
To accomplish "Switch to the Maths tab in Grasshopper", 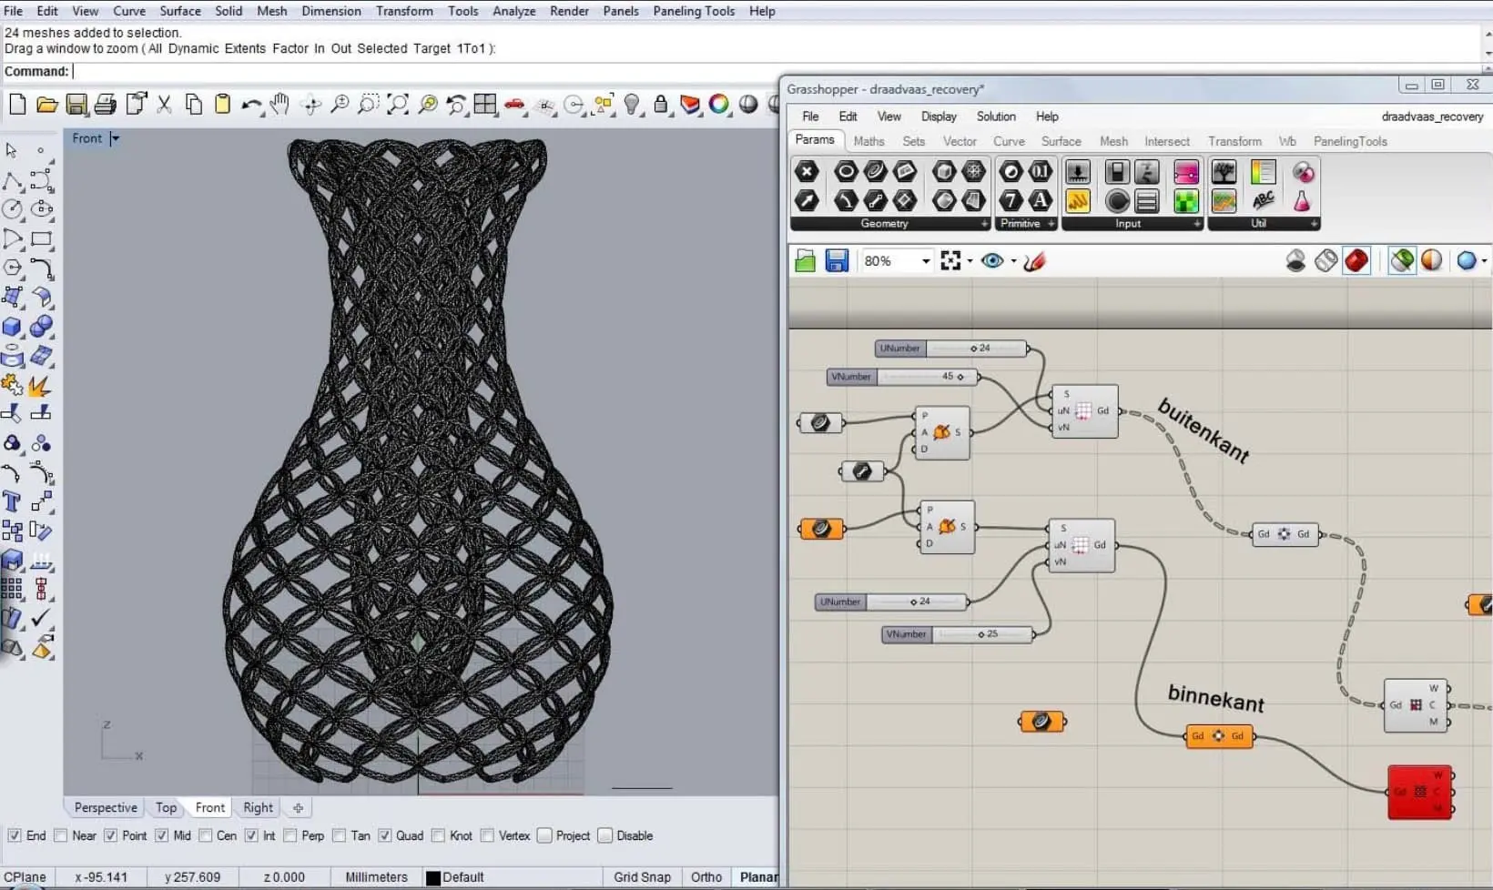I will coord(868,141).
